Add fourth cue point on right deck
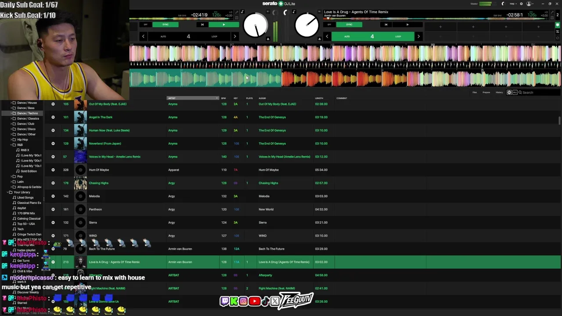Image resolution: width=562 pixels, height=316 pixels. coord(538,27)
